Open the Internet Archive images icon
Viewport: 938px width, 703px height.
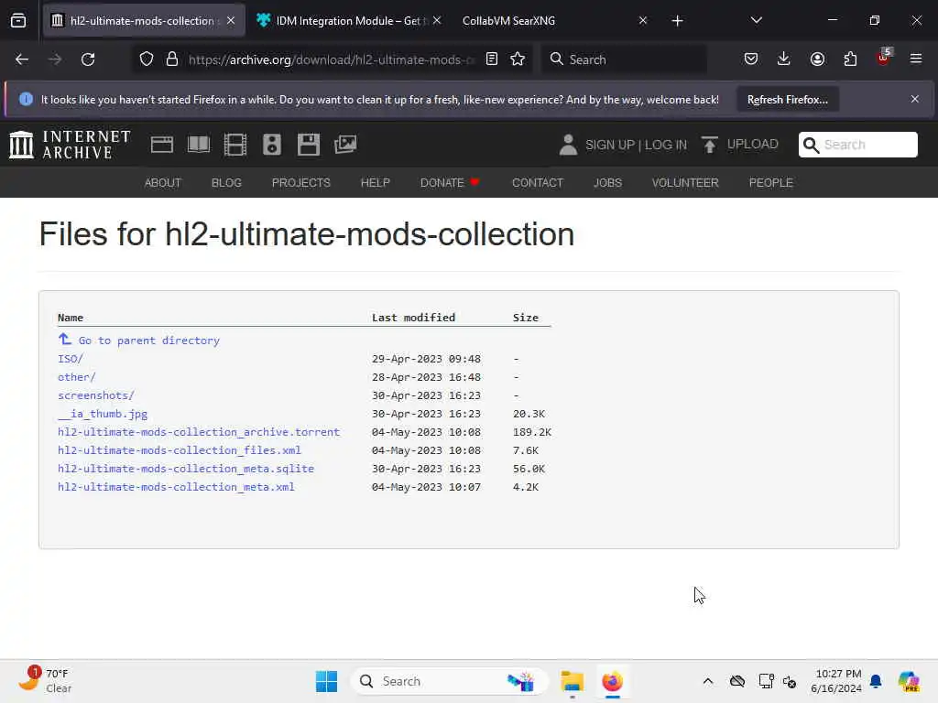[x=345, y=145]
